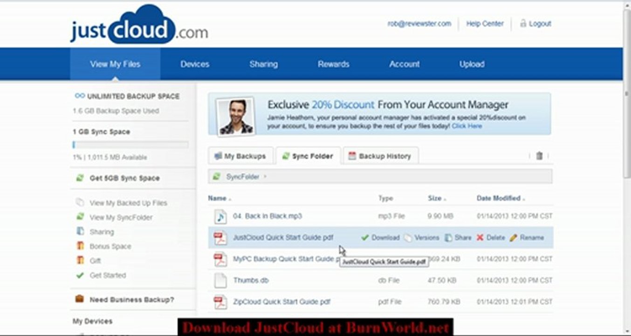
Task: Click Versions text in highlighted row
Action: (426, 238)
